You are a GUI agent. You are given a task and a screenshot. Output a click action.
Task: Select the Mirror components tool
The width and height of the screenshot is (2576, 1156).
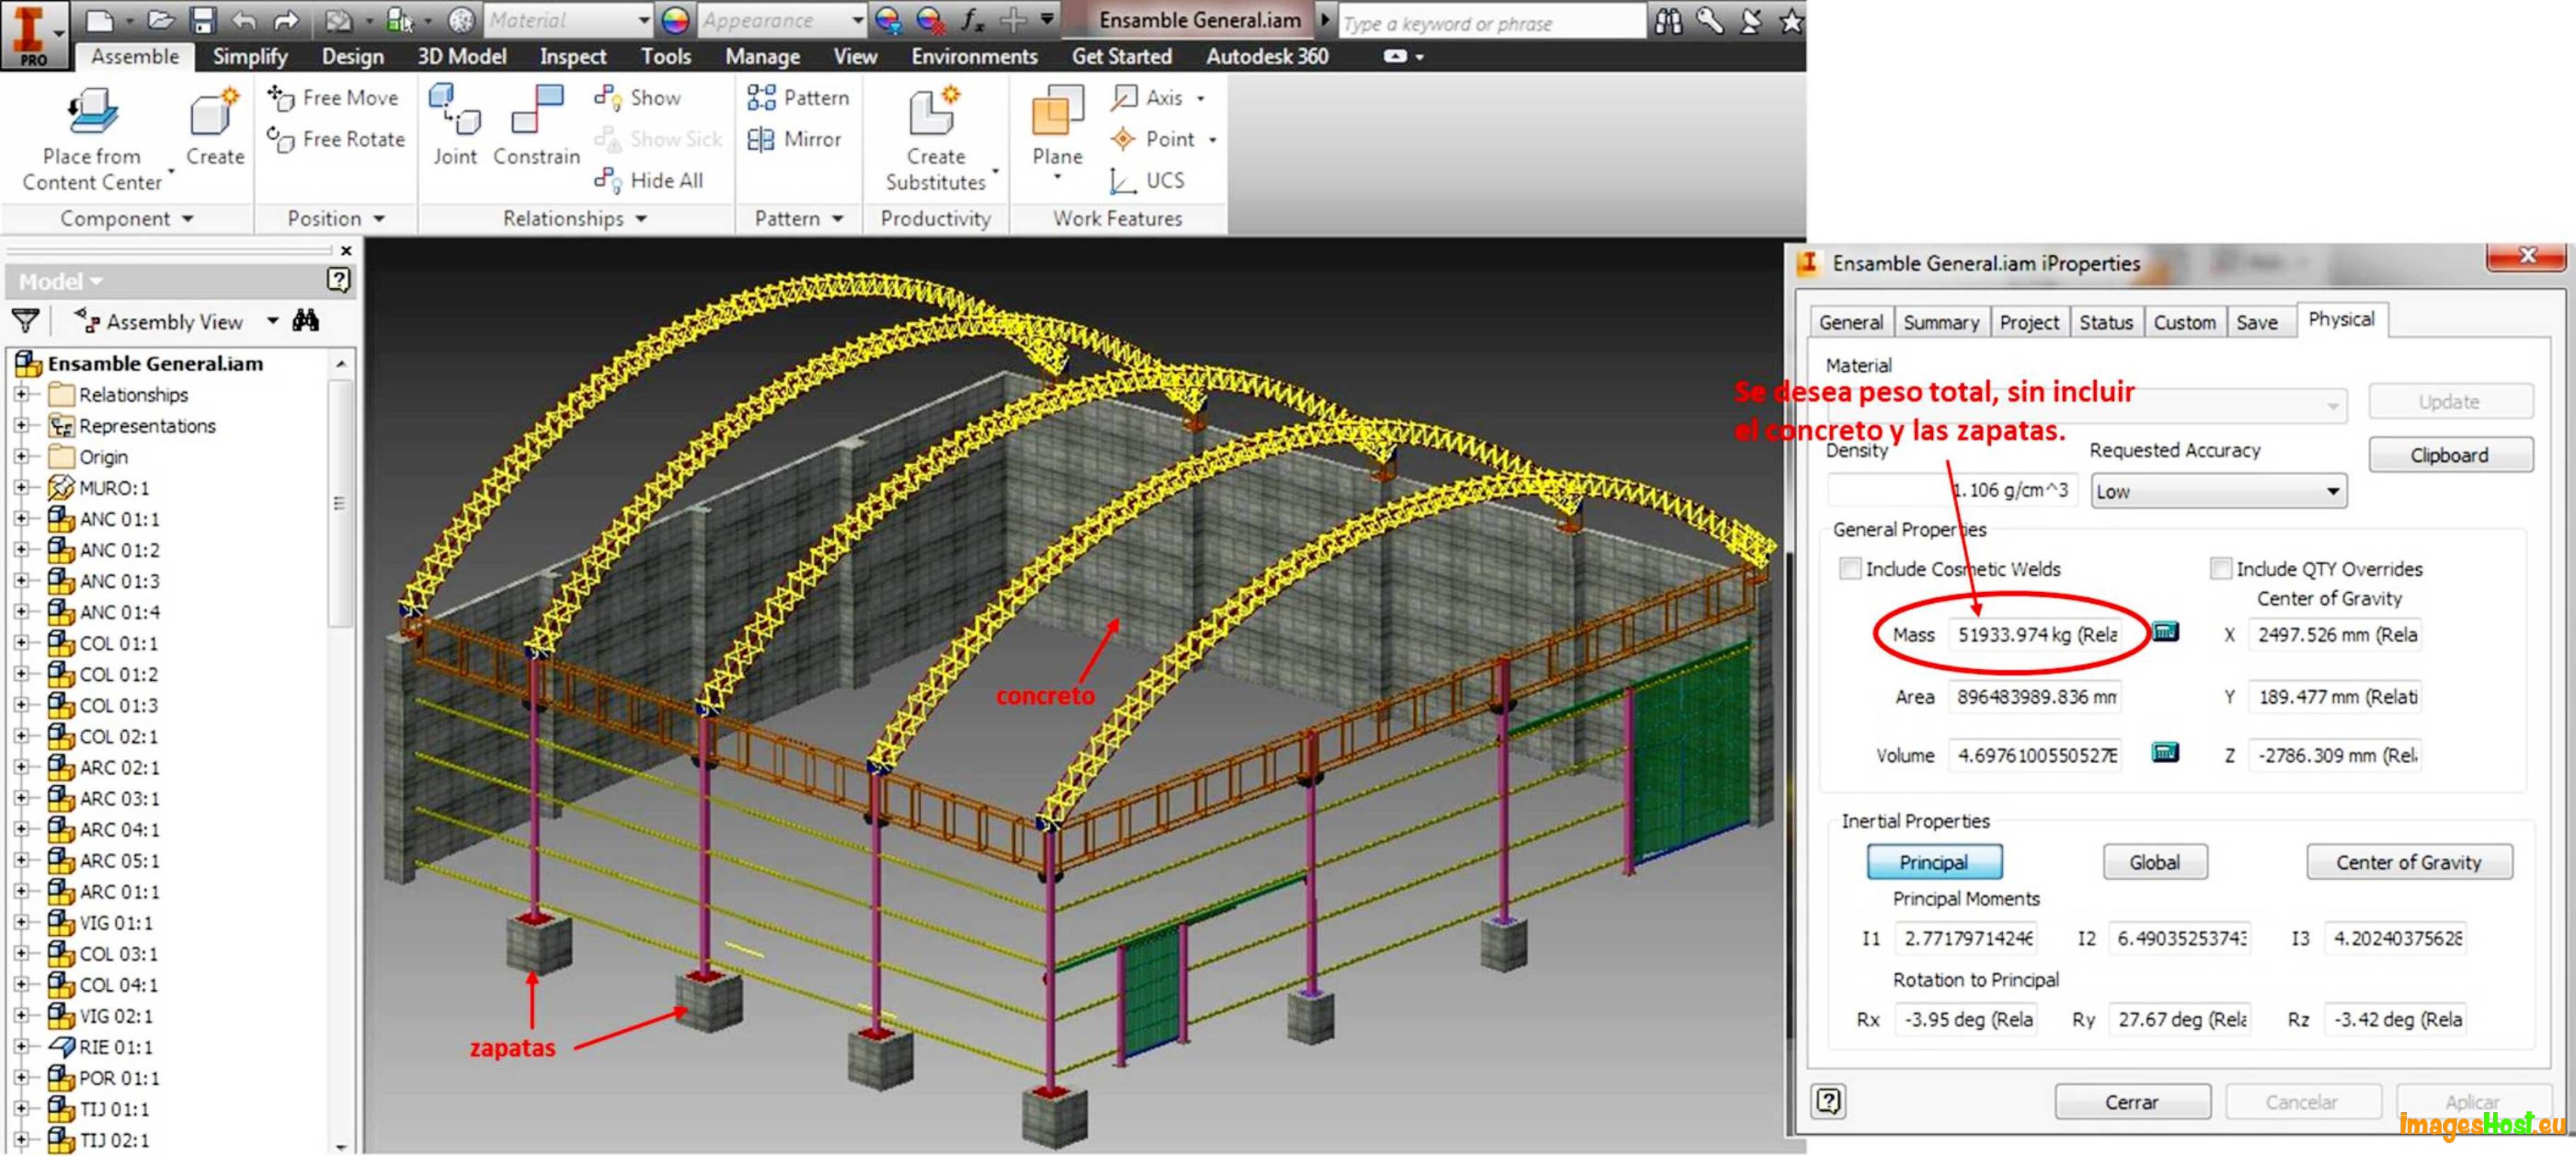tap(796, 139)
